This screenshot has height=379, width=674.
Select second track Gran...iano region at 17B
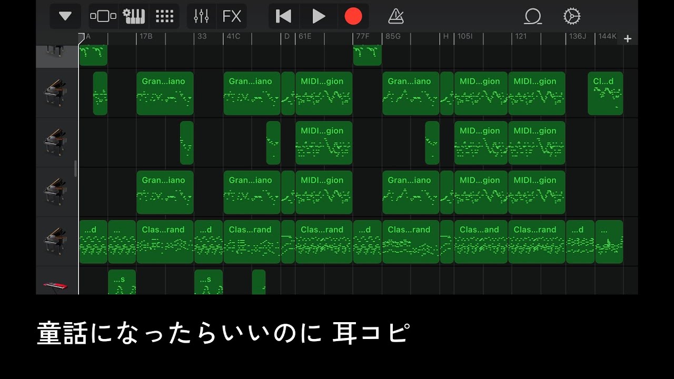[x=165, y=93]
